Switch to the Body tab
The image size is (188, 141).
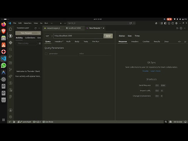pos(77,41)
